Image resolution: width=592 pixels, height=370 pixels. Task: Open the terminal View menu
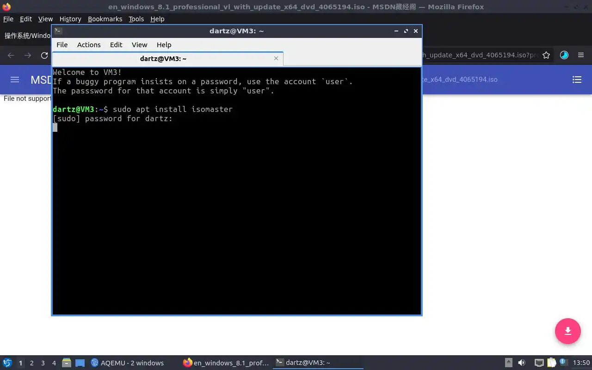tap(139, 45)
